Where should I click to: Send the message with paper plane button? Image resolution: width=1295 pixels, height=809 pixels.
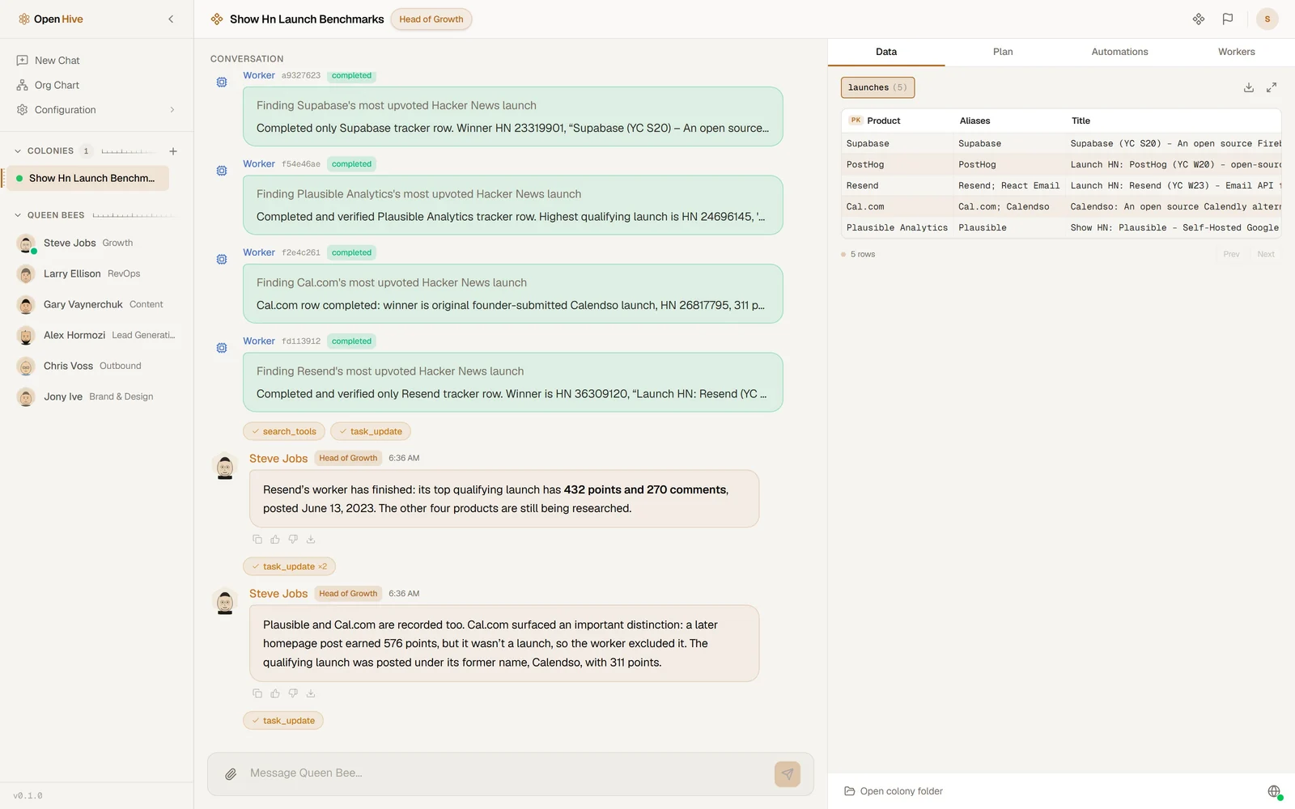[788, 774]
